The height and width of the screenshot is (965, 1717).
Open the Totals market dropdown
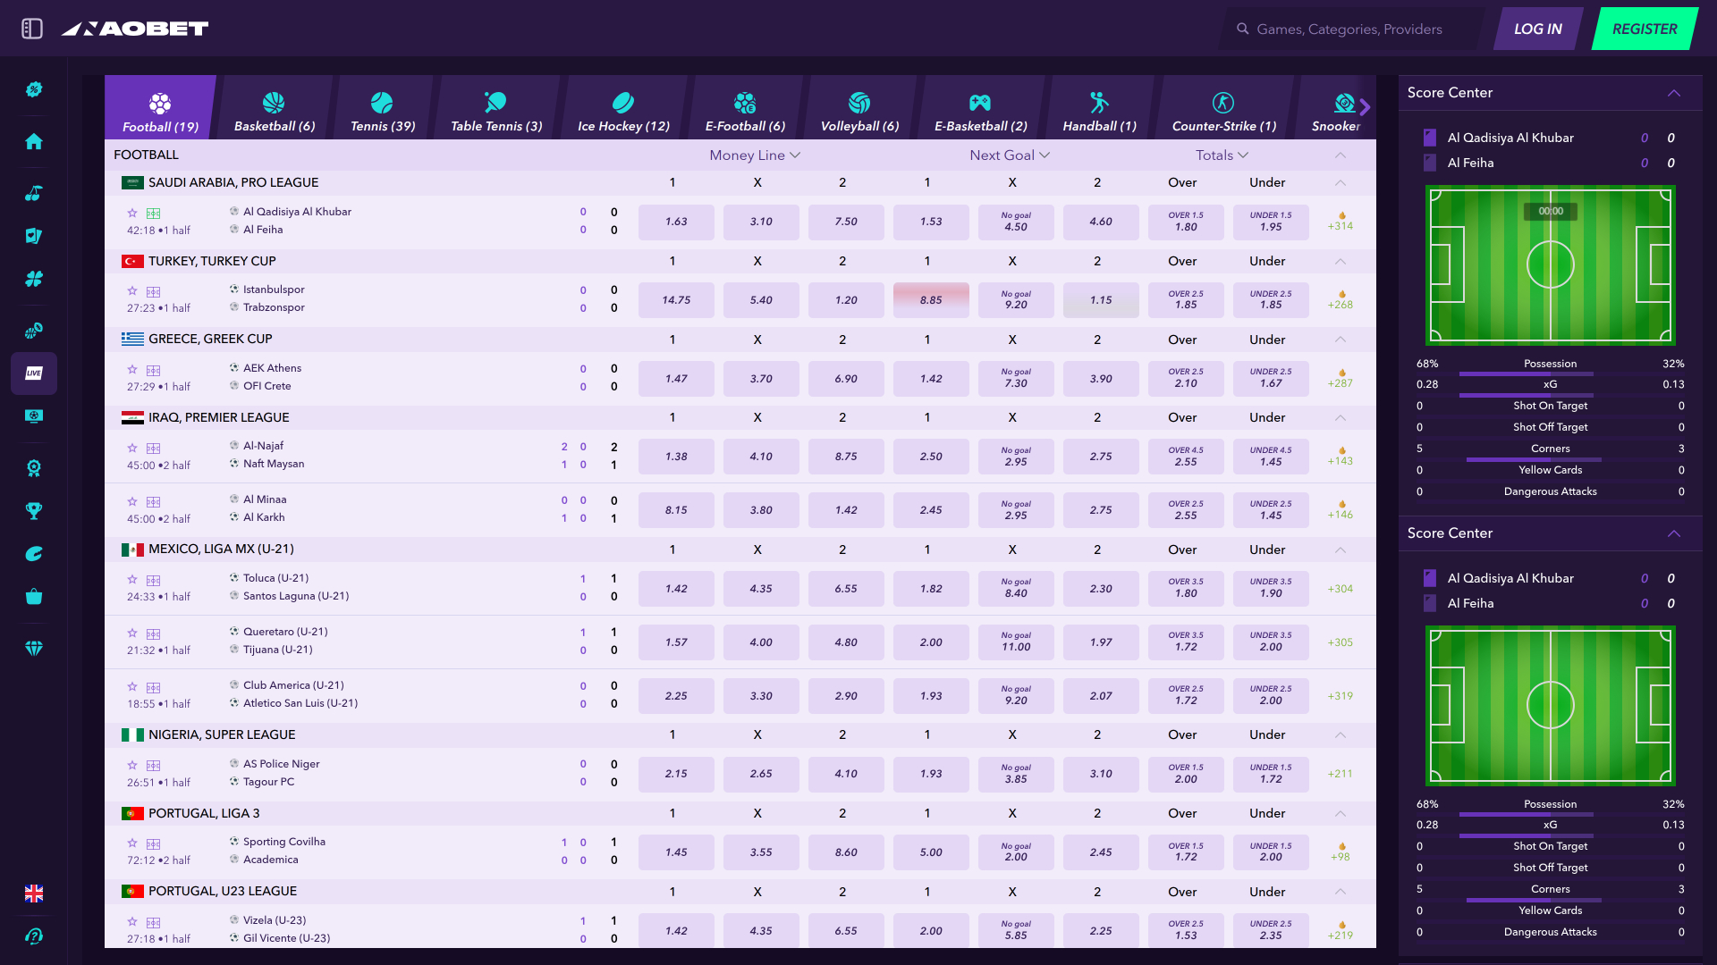coord(1222,155)
